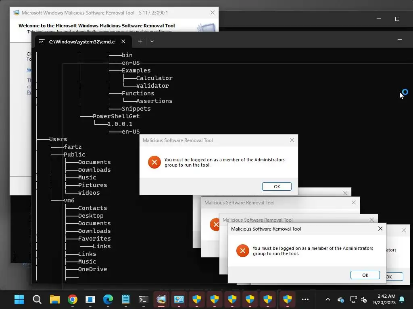The height and width of the screenshot is (309, 413).
Task: Click the '1.0.0.1' version folder line
Action: 120,124
